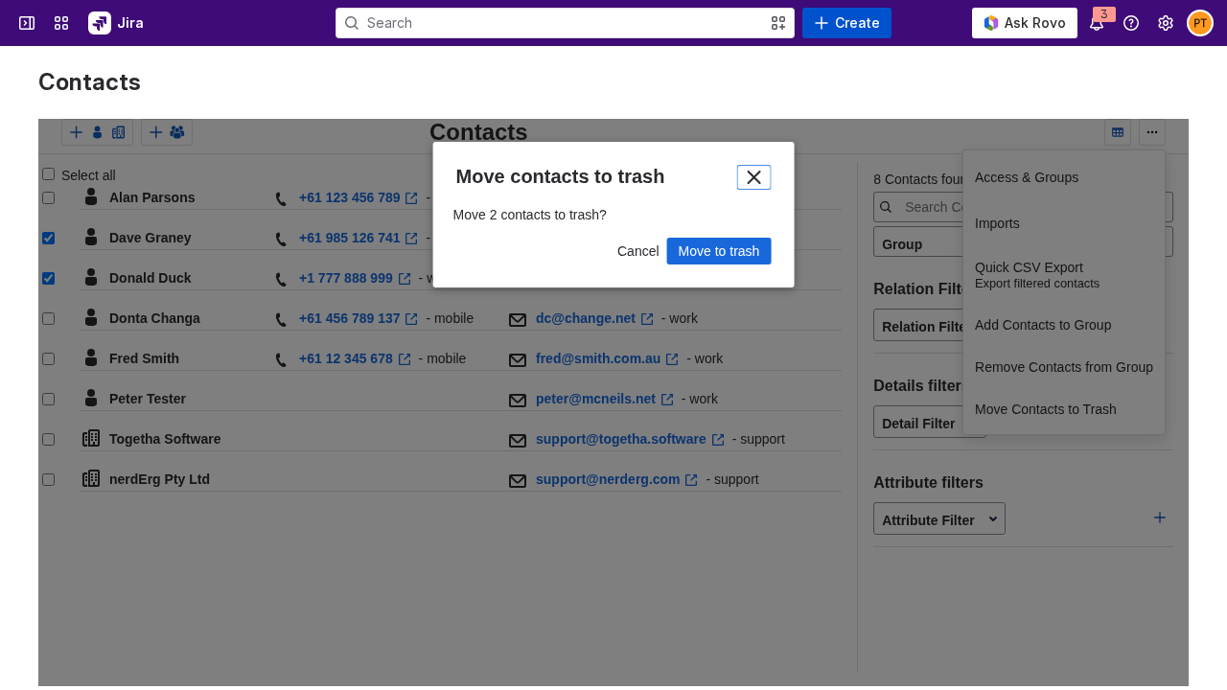Open external link icon next to support@nerderg.com
Screen dimensions: 1227x690
(691, 480)
